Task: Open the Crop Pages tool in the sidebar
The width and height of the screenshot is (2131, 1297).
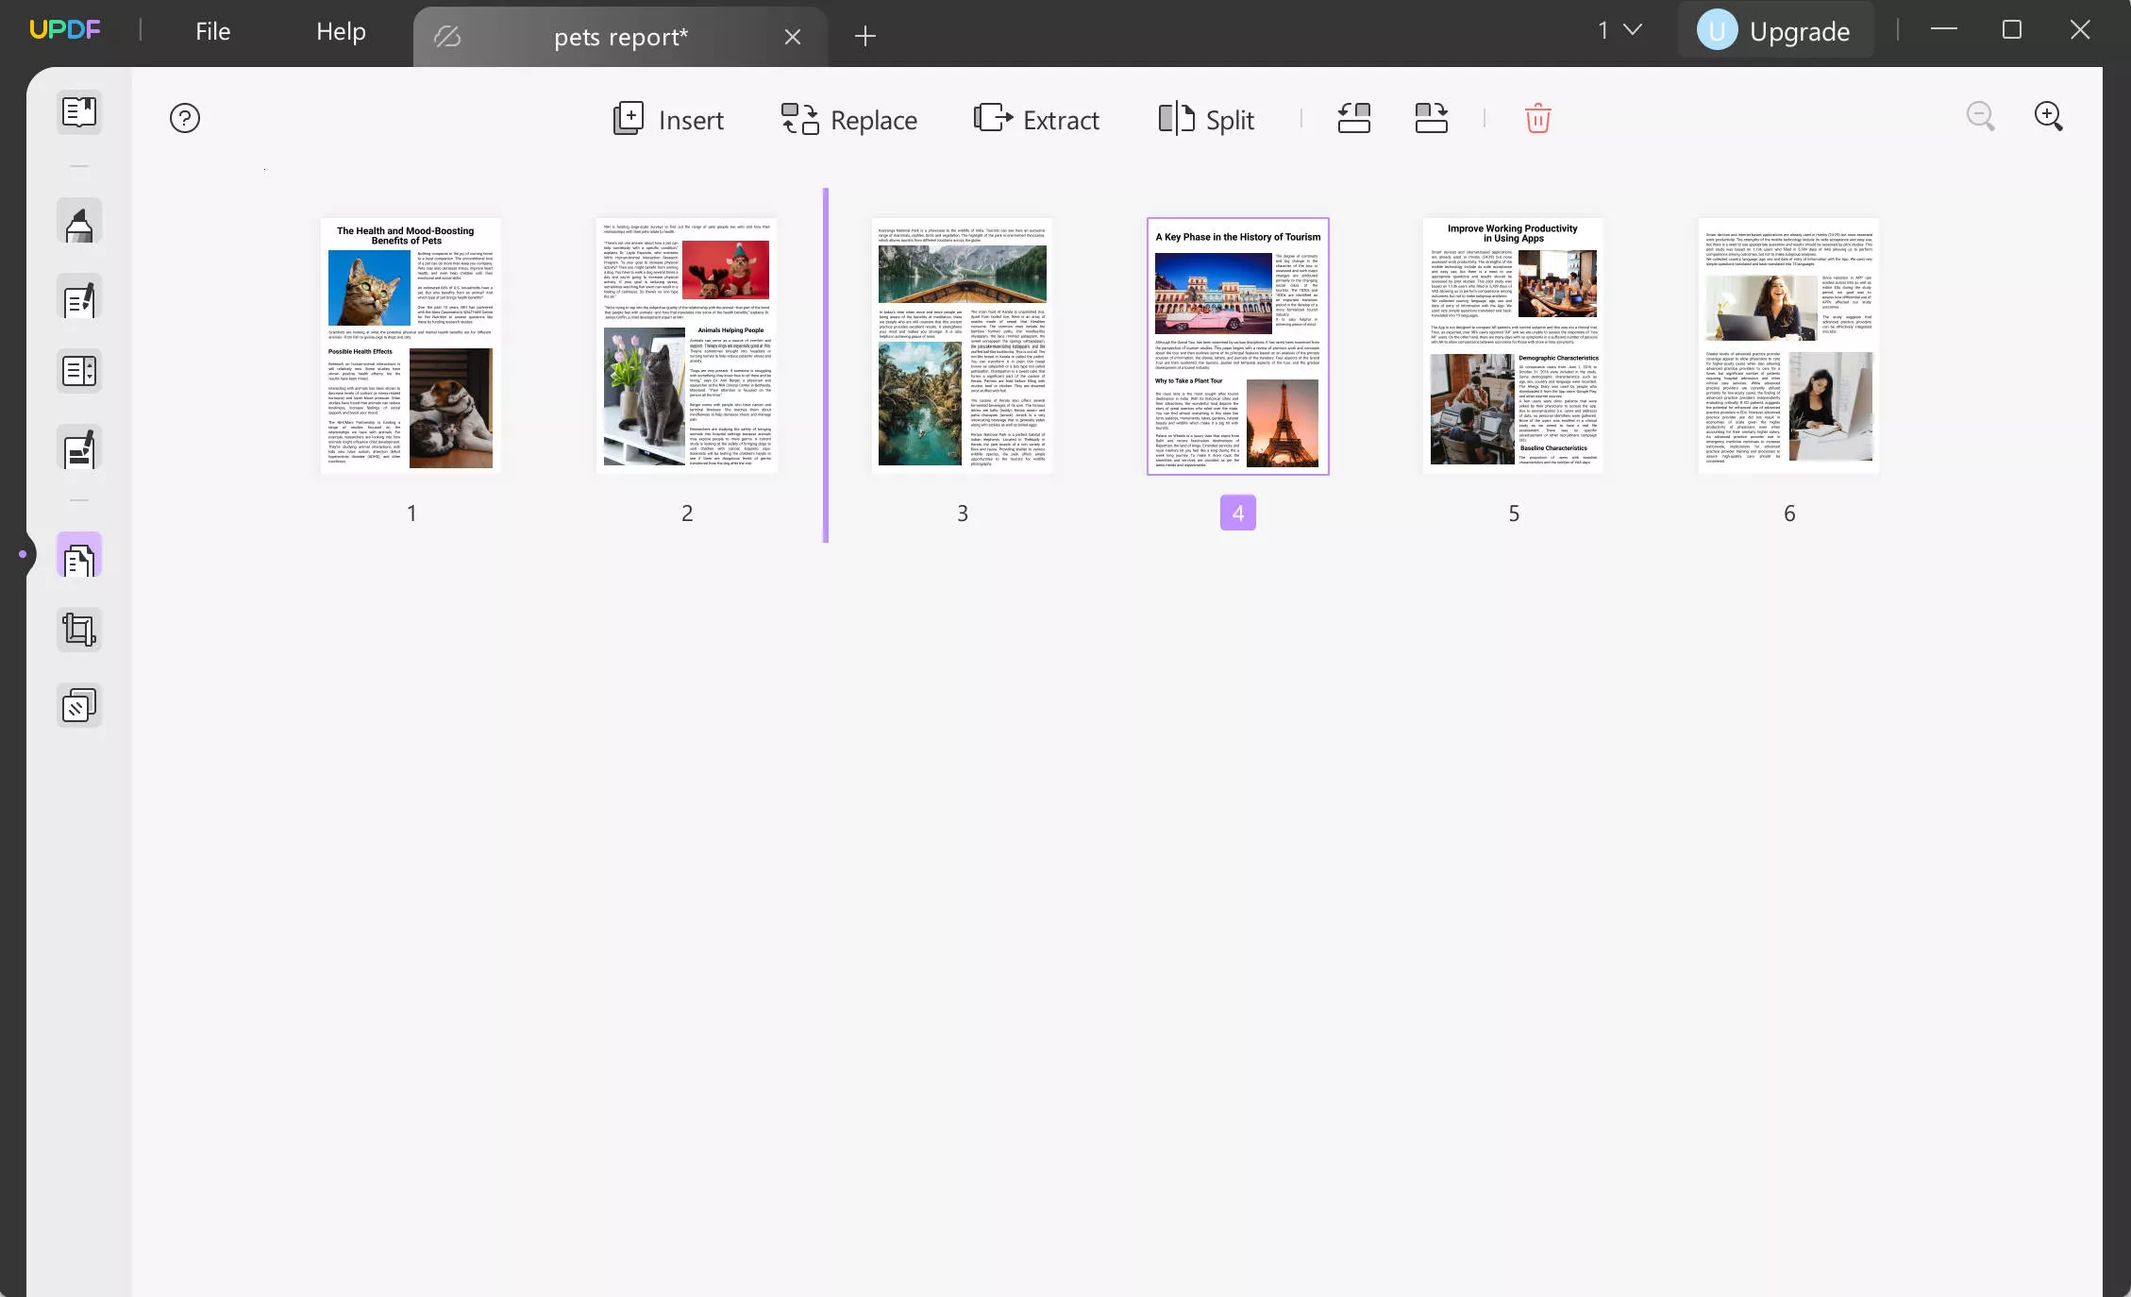Action: [78, 629]
